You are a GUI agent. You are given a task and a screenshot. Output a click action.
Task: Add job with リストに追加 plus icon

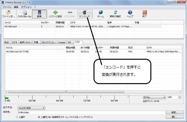tap(55, 14)
